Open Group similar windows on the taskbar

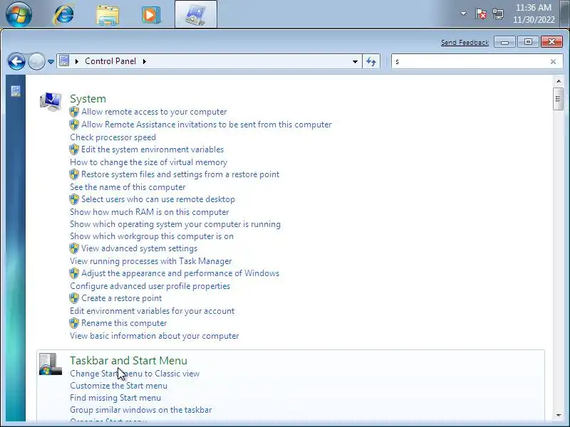coord(140,410)
